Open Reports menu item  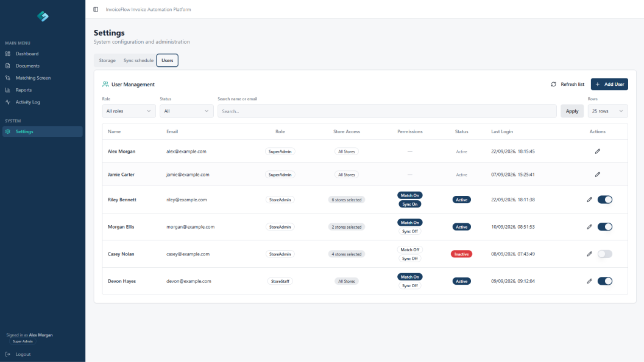click(43, 90)
